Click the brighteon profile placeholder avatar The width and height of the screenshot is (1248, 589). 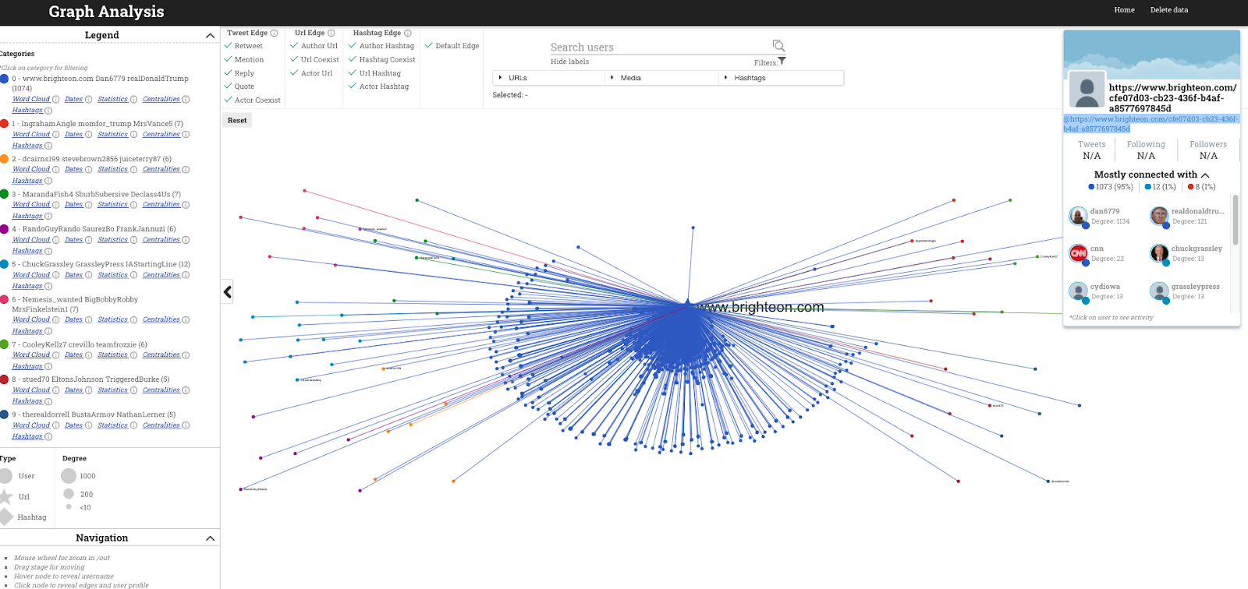1087,90
